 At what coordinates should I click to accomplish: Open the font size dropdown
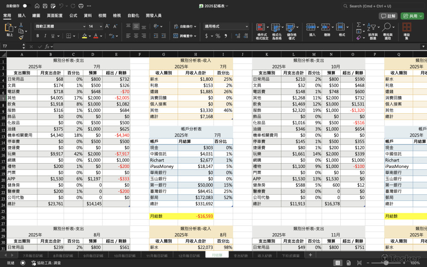pos(101,26)
